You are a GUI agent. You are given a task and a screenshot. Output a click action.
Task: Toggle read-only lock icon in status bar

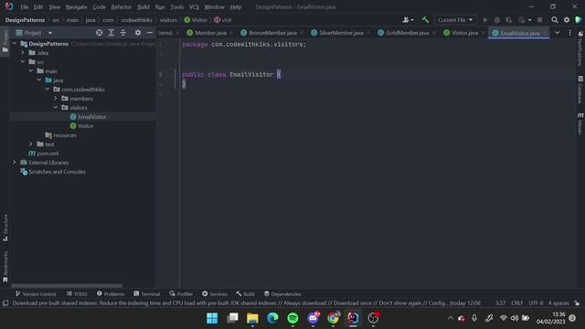577,302
